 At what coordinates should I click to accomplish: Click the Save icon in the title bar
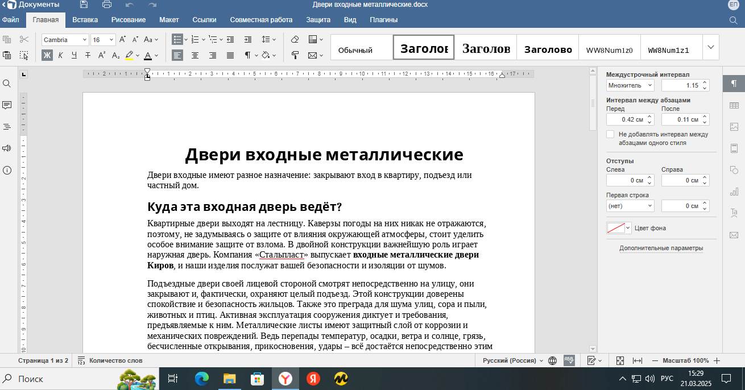(84, 5)
